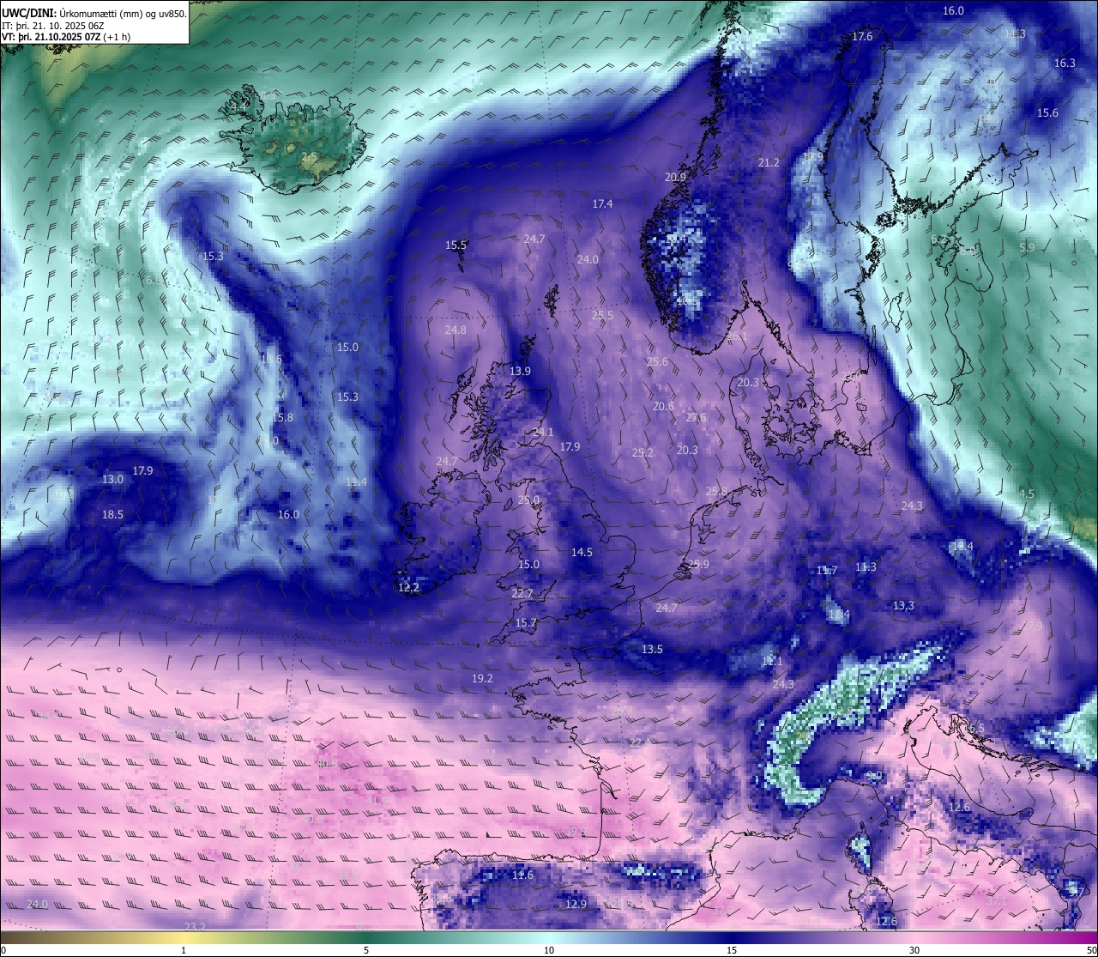This screenshot has width=1098, height=957.
Task: Select the 25.6 value label
Action: (x=657, y=361)
